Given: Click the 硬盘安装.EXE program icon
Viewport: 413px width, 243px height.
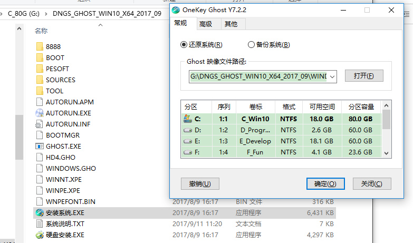Looking at the screenshot, I should [40, 235].
